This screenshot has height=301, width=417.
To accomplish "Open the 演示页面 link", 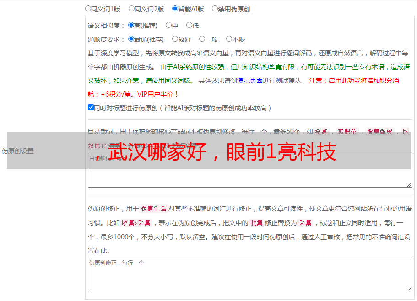I will [x=250, y=81].
